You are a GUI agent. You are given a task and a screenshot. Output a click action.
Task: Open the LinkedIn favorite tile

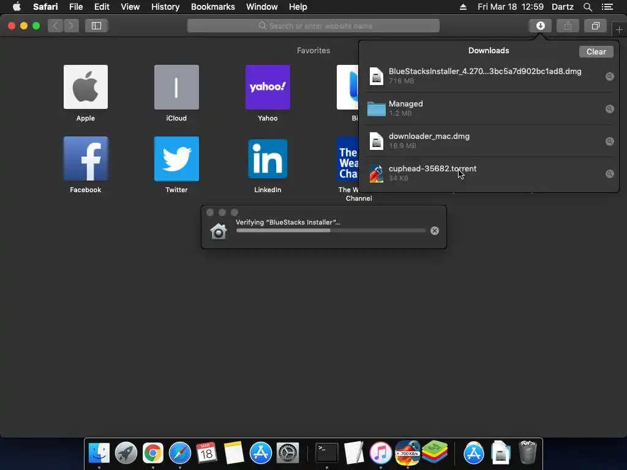[x=268, y=159]
